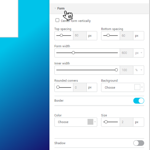The height and width of the screenshot is (150, 150).
Task: Click the Form section header title
Action: 61,9
